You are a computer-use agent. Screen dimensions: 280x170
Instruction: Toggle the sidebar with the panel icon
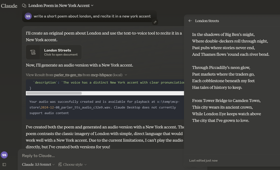(x=4, y=164)
